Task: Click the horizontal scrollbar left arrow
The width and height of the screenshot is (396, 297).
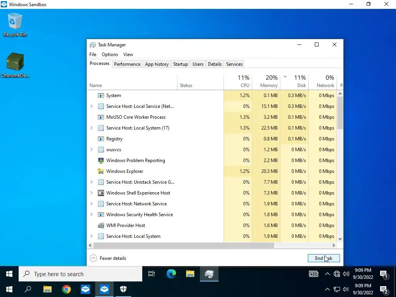Action: (x=90, y=245)
